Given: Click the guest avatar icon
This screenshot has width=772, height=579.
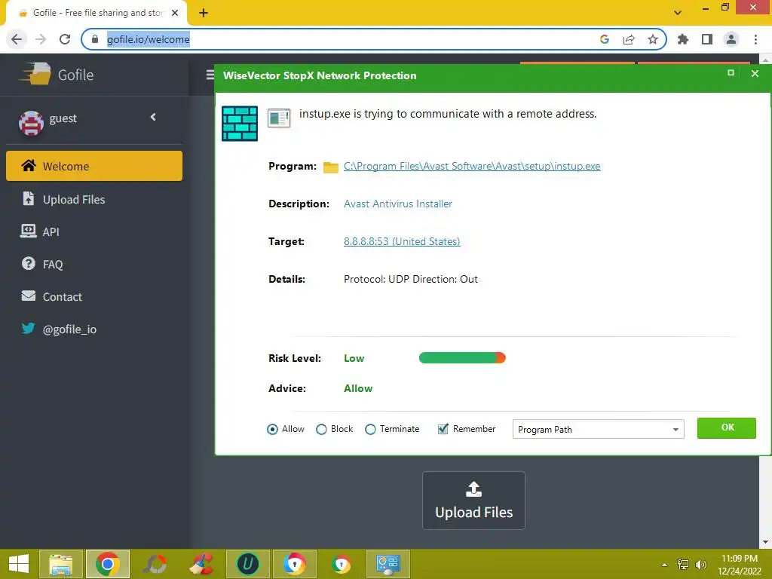Looking at the screenshot, I should pyautogui.click(x=30, y=122).
